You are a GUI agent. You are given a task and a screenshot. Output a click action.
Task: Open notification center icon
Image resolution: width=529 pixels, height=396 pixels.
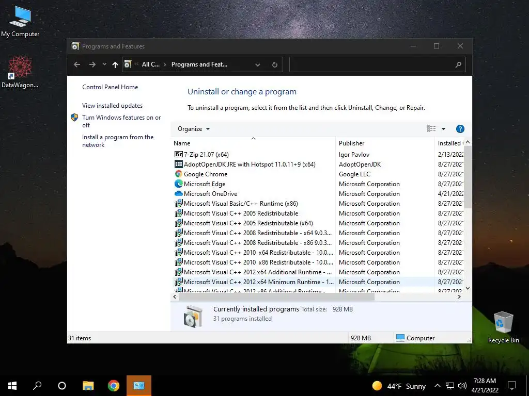512,386
